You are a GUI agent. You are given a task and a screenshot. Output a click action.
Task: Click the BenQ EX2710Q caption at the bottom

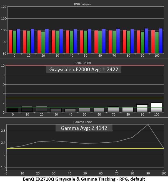point(84,179)
